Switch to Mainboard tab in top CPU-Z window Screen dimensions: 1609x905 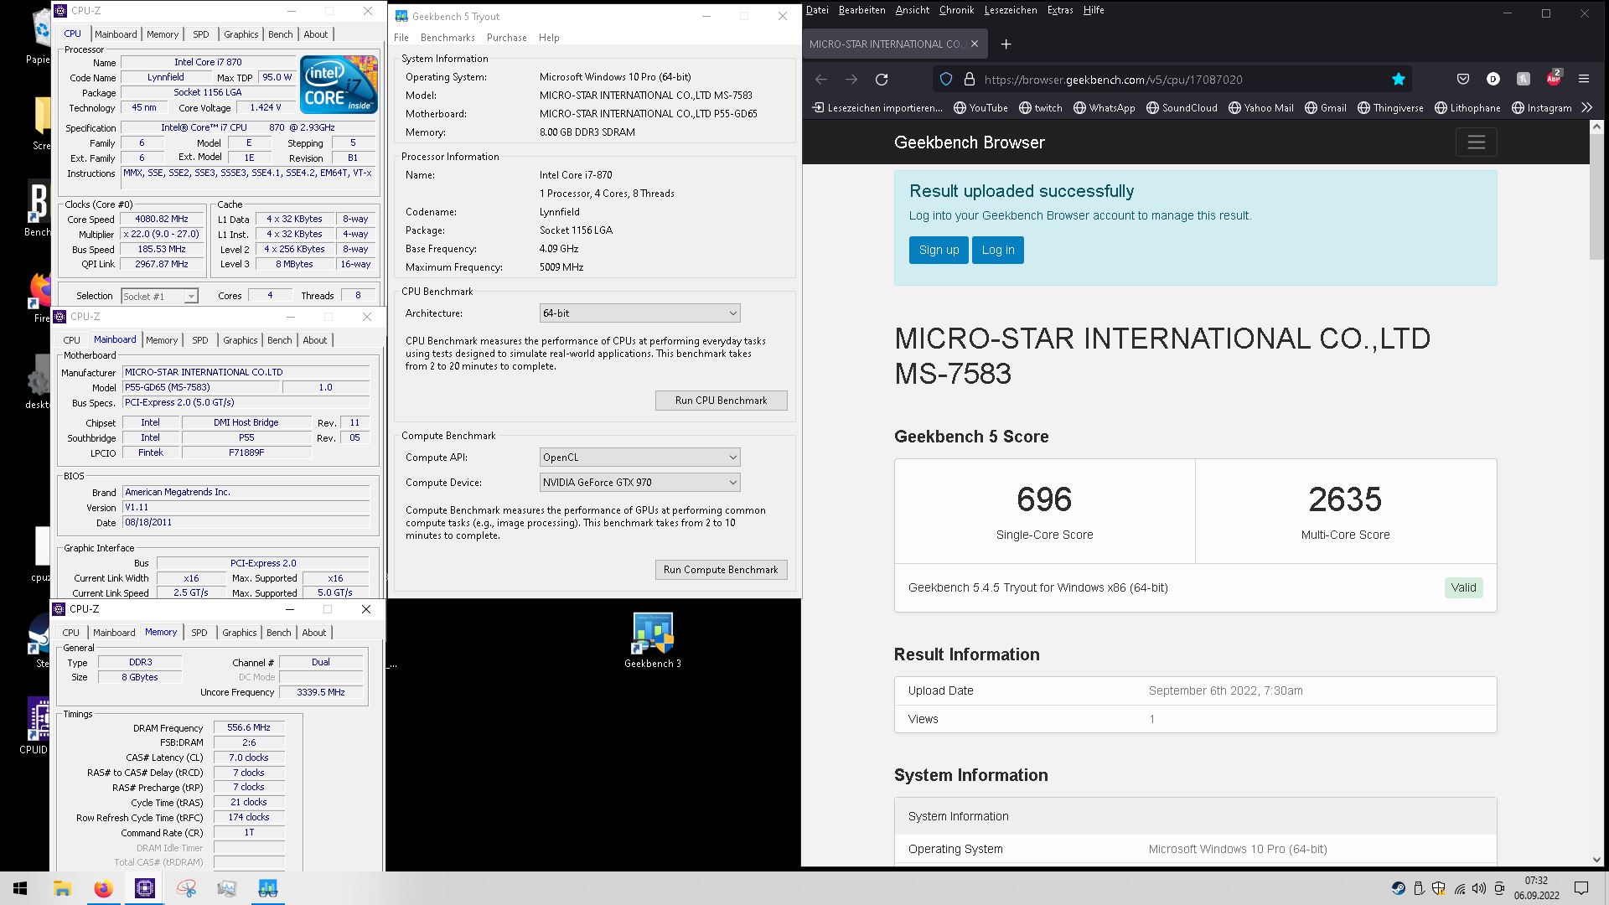[116, 34]
